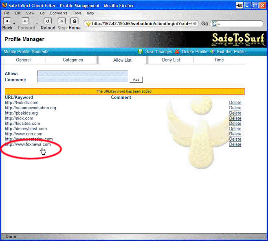
Task: Click the Exit this Profile icon
Action: tap(212, 52)
